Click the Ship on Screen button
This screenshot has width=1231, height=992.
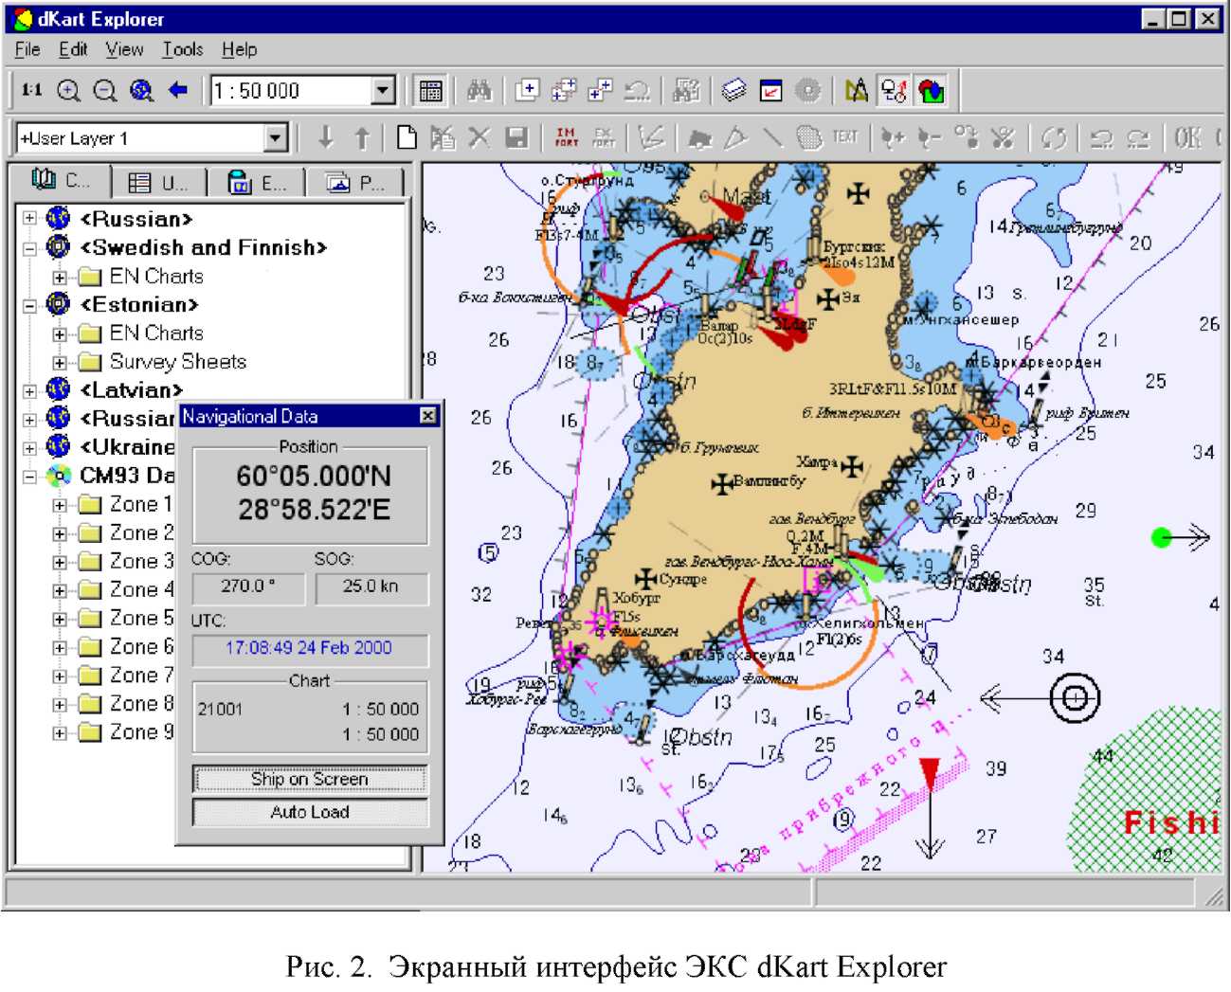pyautogui.click(x=310, y=779)
